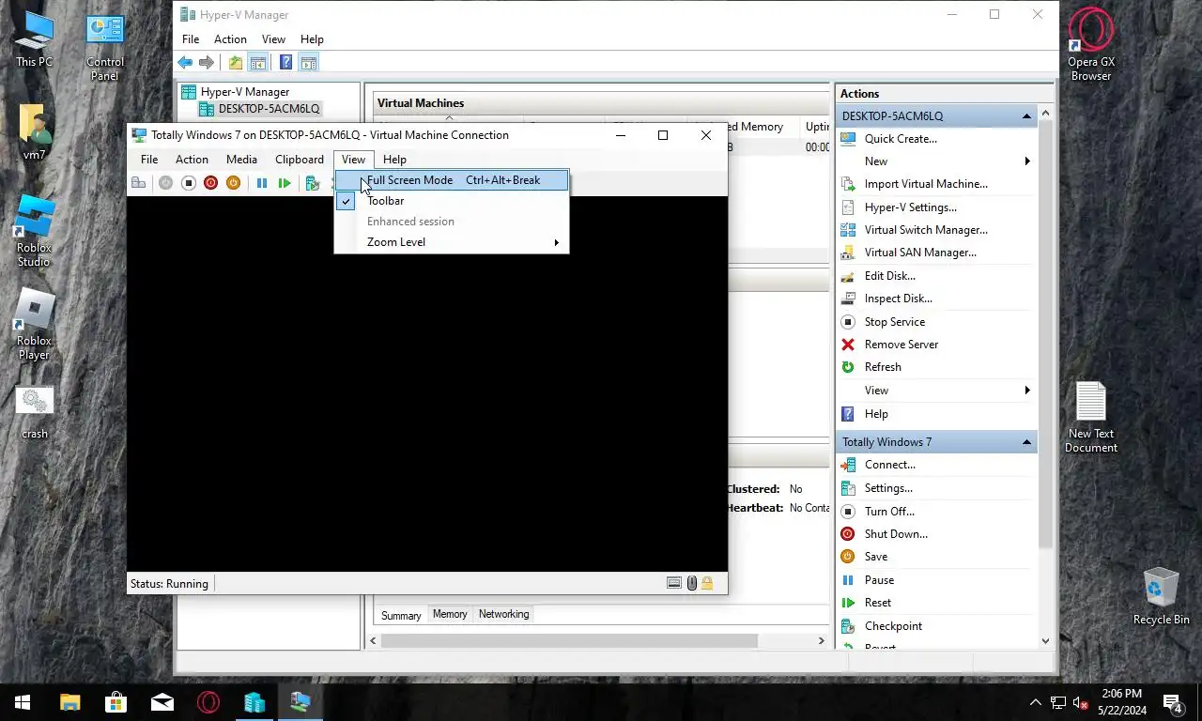Click orange Save icon in VM toolbar
This screenshot has width=1202, height=721.
(233, 183)
